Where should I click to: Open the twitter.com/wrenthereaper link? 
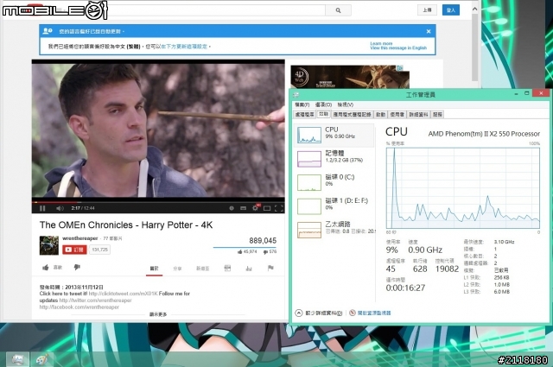pyautogui.click(x=95, y=301)
